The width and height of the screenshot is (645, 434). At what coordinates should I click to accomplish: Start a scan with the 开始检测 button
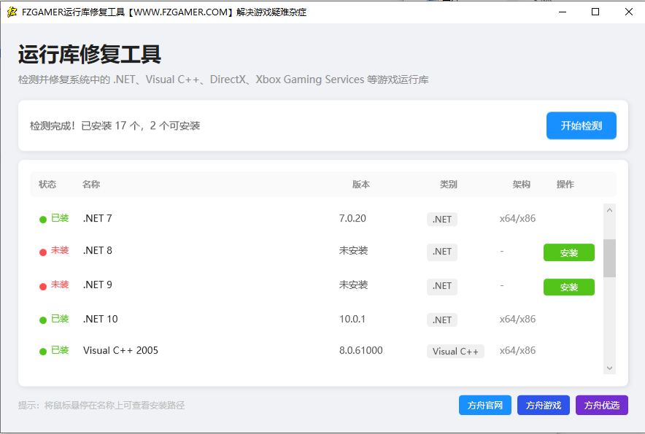[x=581, y=125]
